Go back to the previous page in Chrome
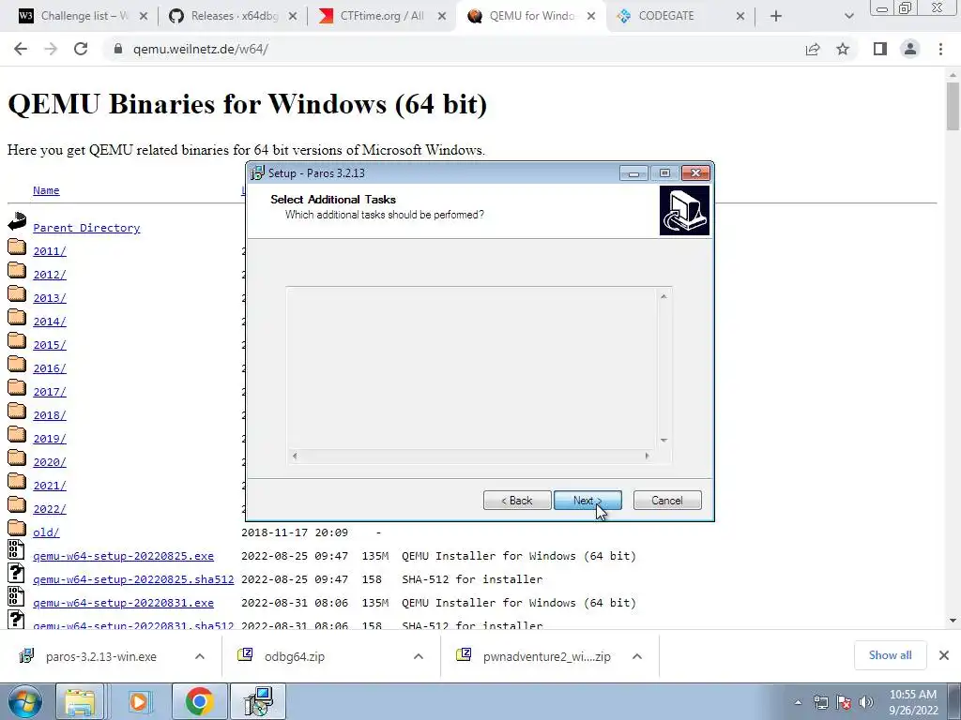 point(21,49)
